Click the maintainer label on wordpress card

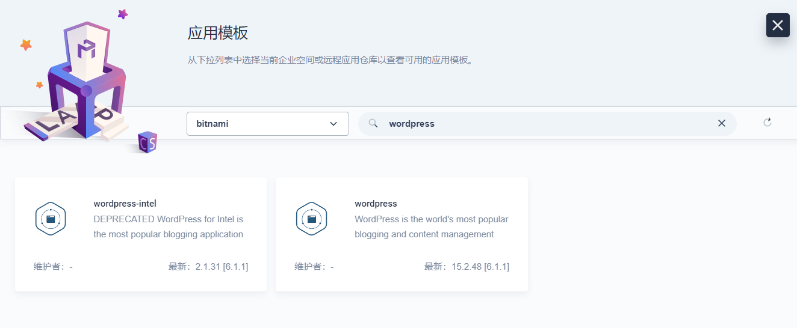pos(314,267)
